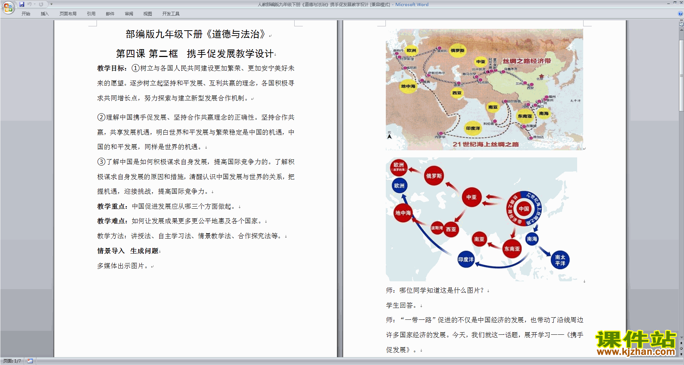Go to previous page browse button

click(x=681, y=343)
